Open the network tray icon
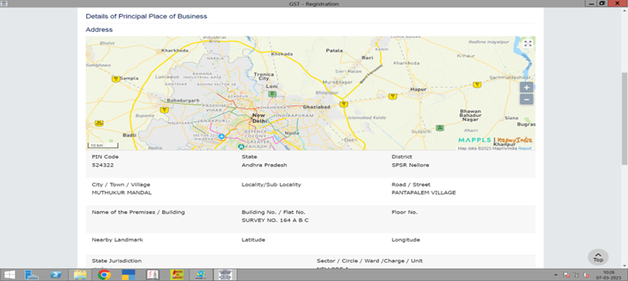This screenshot has height=281, width=628. point(576,275)
